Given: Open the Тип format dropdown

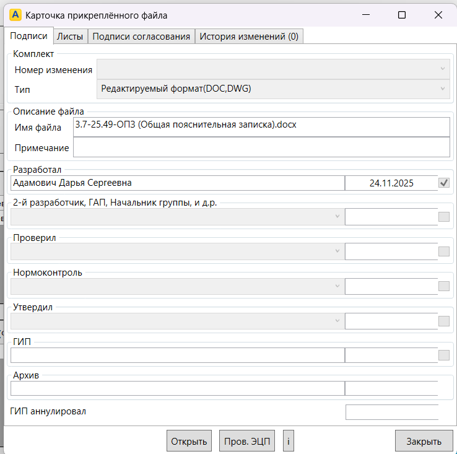Looking at the screenshot, I should click(x=273, y=89).
